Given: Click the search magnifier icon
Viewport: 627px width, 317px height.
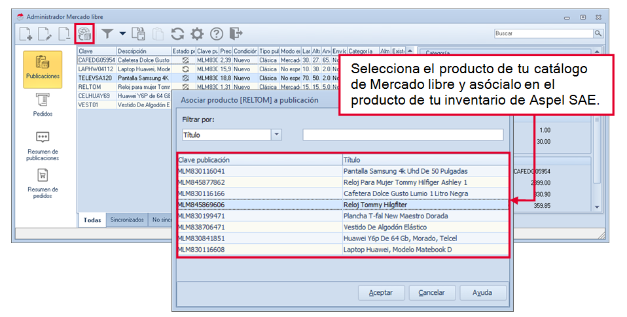Looking at the screenshot, I should tap(598, 33).
